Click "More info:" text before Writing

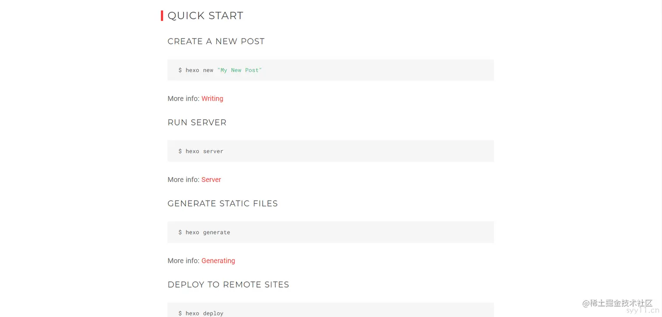click(183, 99)
